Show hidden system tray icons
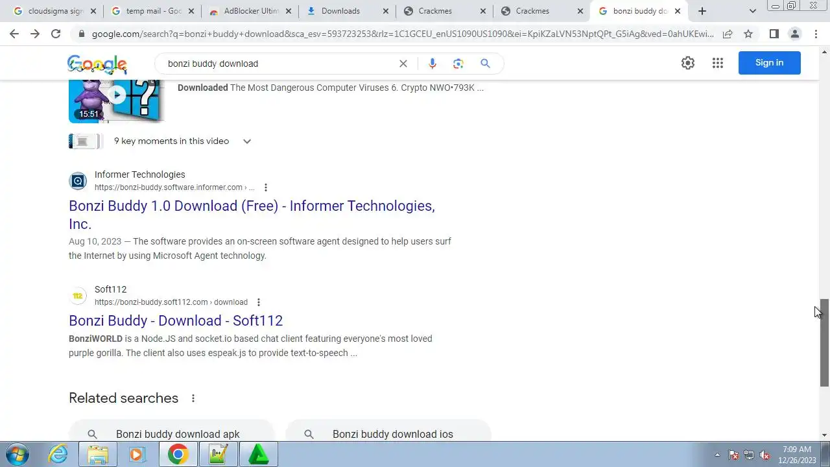Screen dimensions: 830x467 [x=717, y=455]
